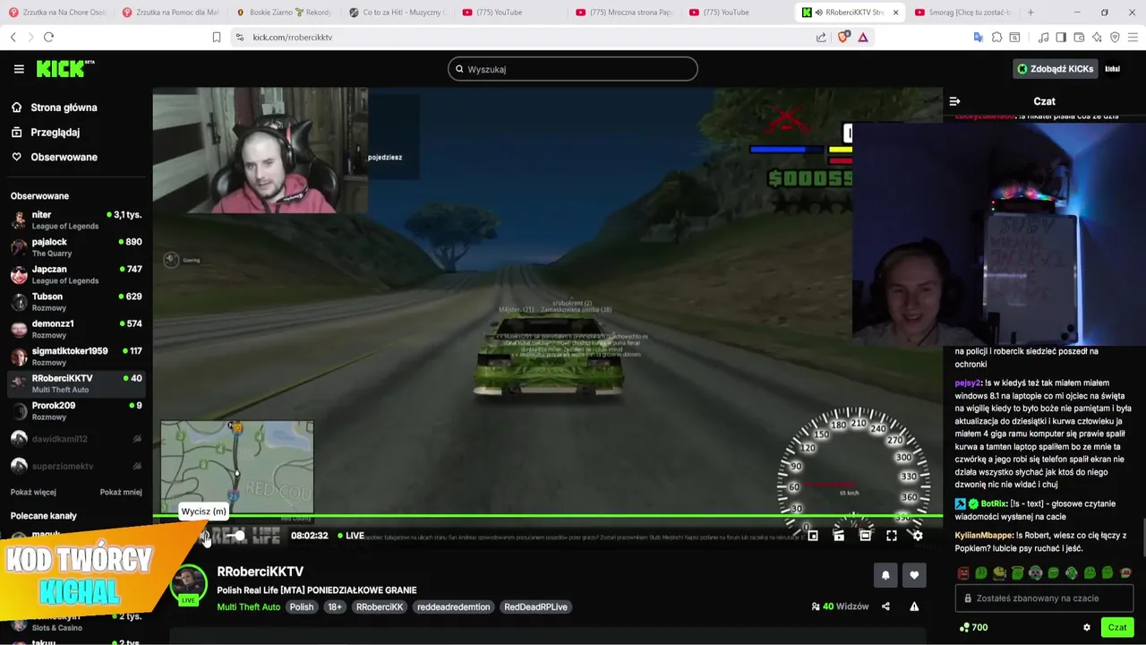Open Japczan channel in followed list
This screenshot has height=645, width=1146.
[x=76, y=274]
